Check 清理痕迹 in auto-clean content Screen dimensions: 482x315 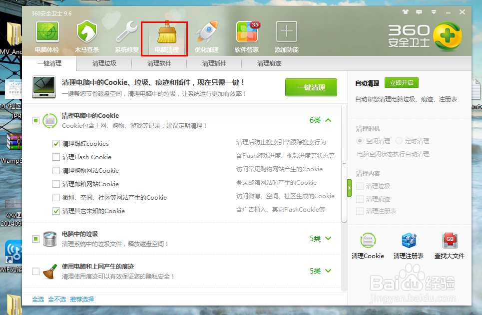[360, 199]
